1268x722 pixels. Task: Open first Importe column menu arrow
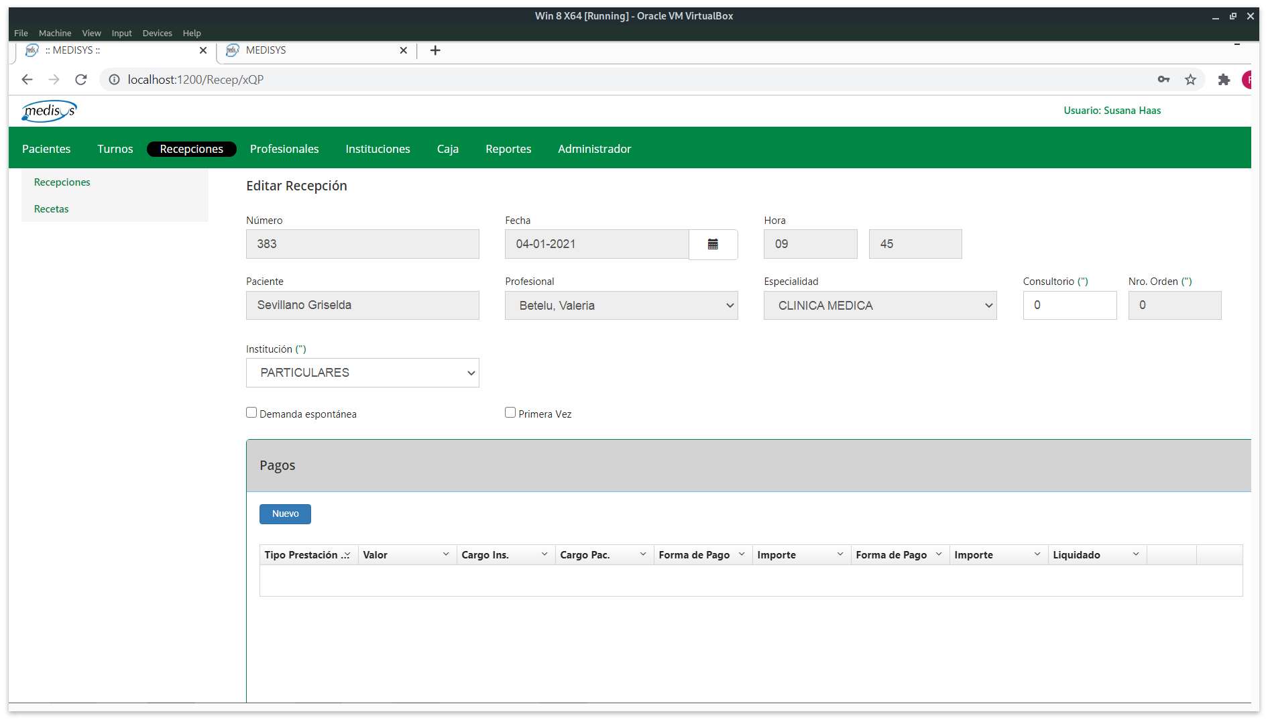pos(840,555)
